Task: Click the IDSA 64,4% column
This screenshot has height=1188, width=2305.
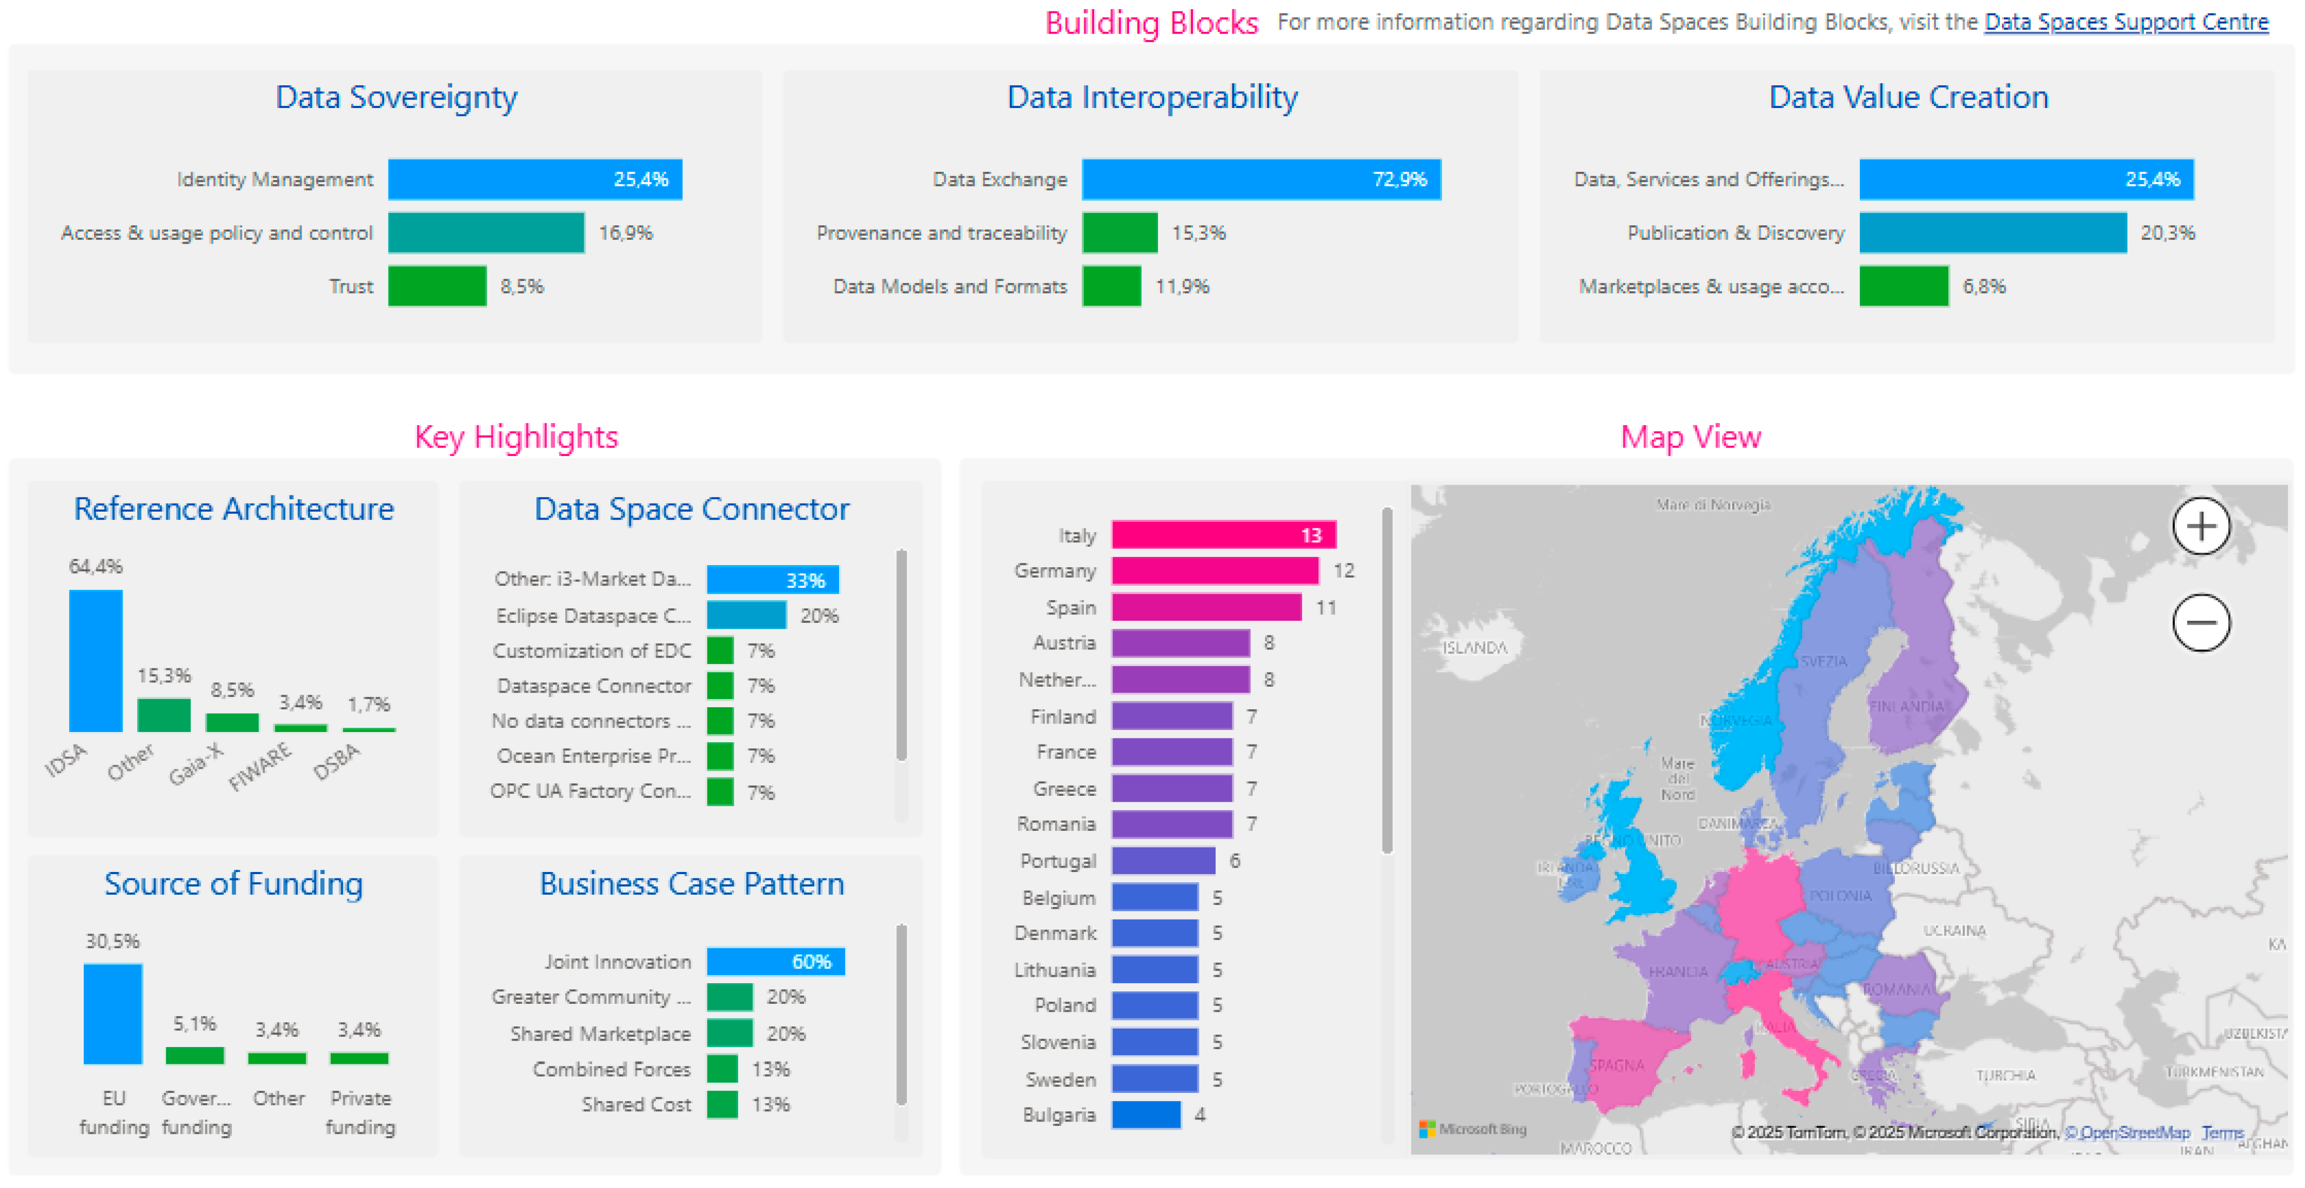Action: point(96,661)
